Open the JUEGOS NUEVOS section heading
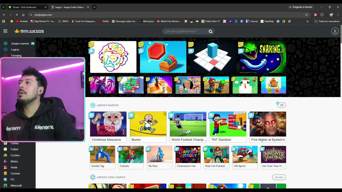Screen dimensions: 342x192 pos(107,105)
